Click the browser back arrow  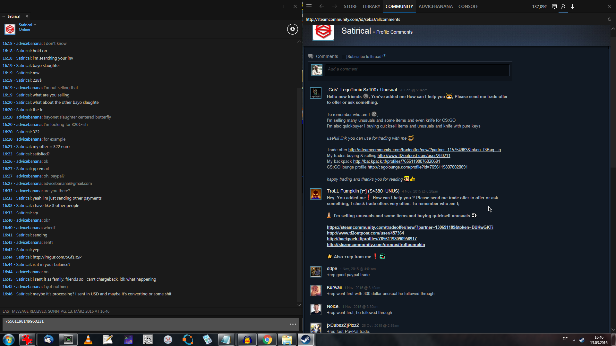322,6
